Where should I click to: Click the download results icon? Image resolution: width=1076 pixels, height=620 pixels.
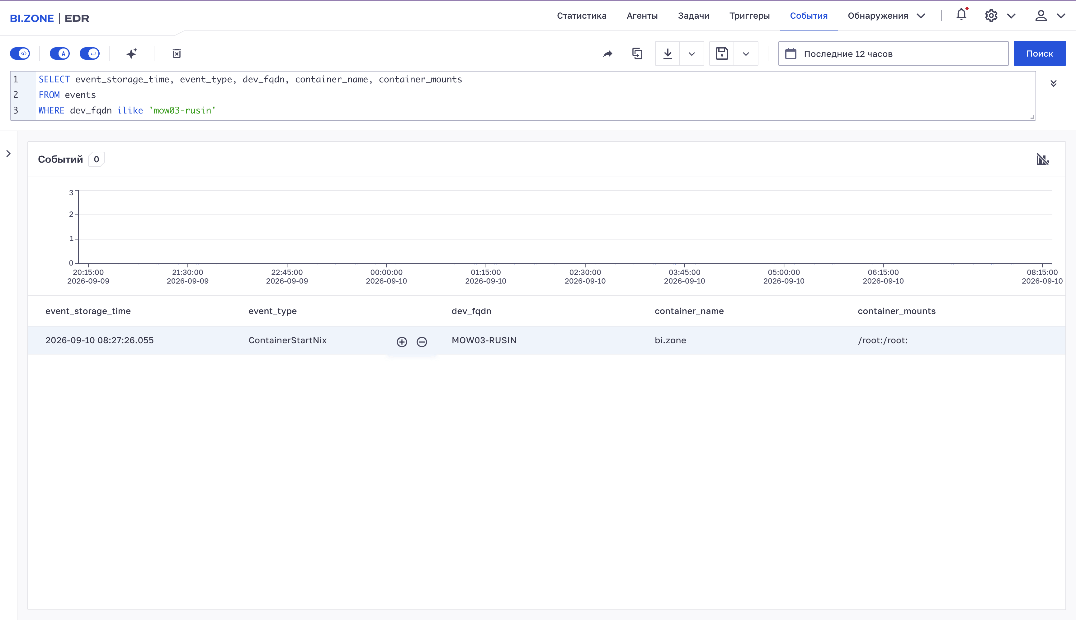668,54
